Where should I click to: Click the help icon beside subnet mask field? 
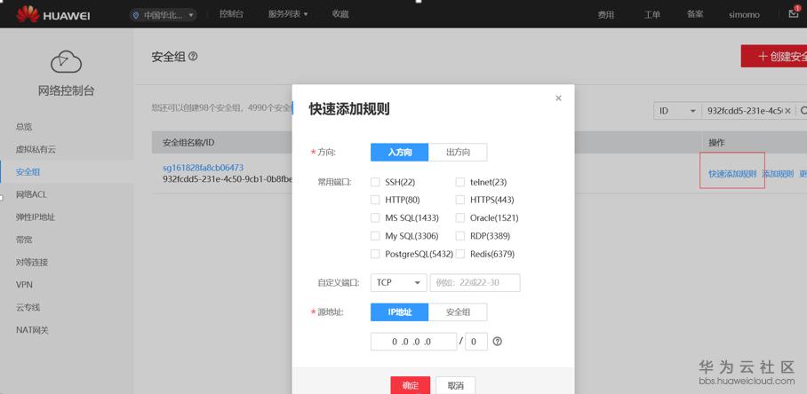click(497, 341)
